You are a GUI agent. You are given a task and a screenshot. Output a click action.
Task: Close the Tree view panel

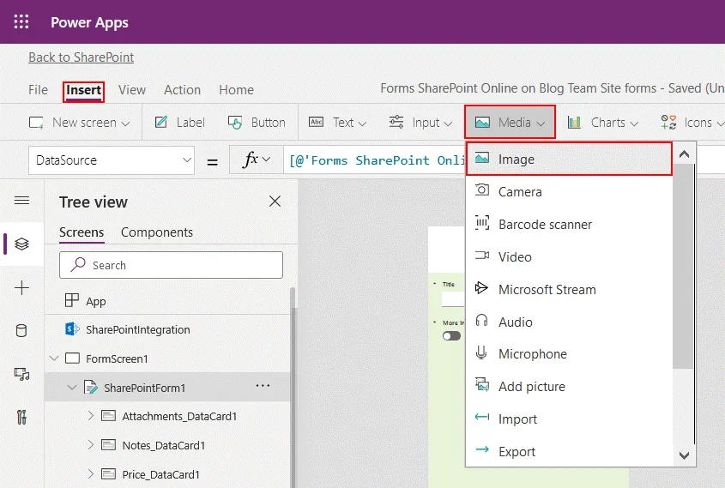coord(275,202)
